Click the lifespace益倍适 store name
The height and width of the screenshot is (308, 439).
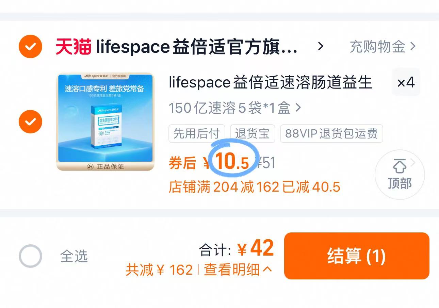(197, 47)
